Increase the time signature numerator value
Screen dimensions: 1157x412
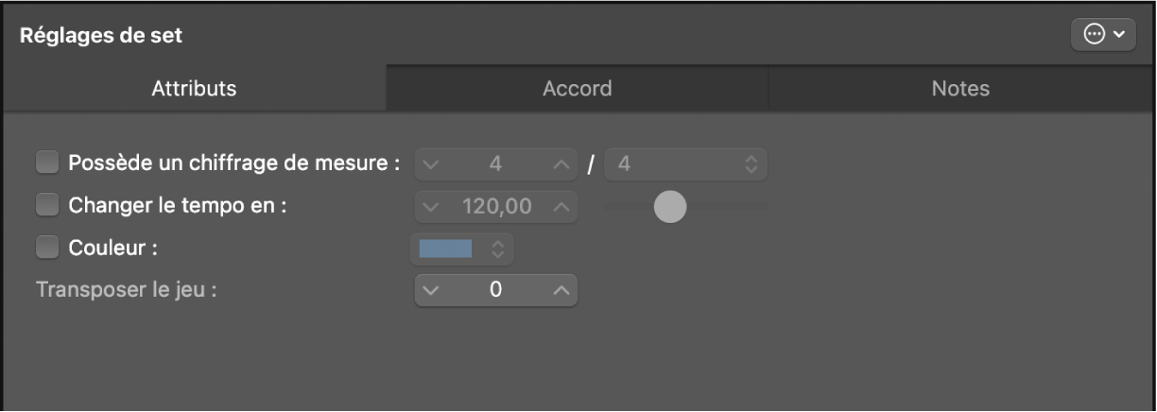(x=561, y=164)
